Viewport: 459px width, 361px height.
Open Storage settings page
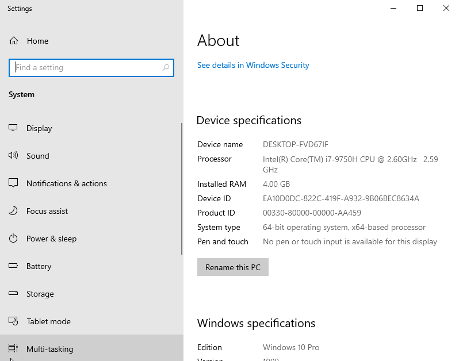[x=91, y=294]
